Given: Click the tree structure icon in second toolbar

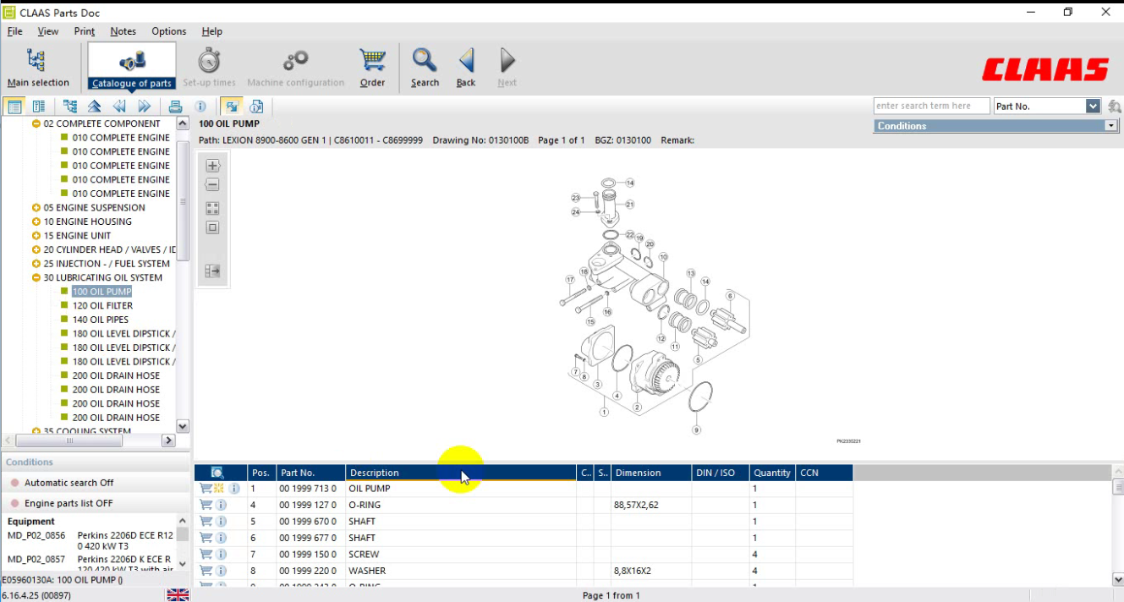Looking at the screenshot, I should (x=70, y=107).
